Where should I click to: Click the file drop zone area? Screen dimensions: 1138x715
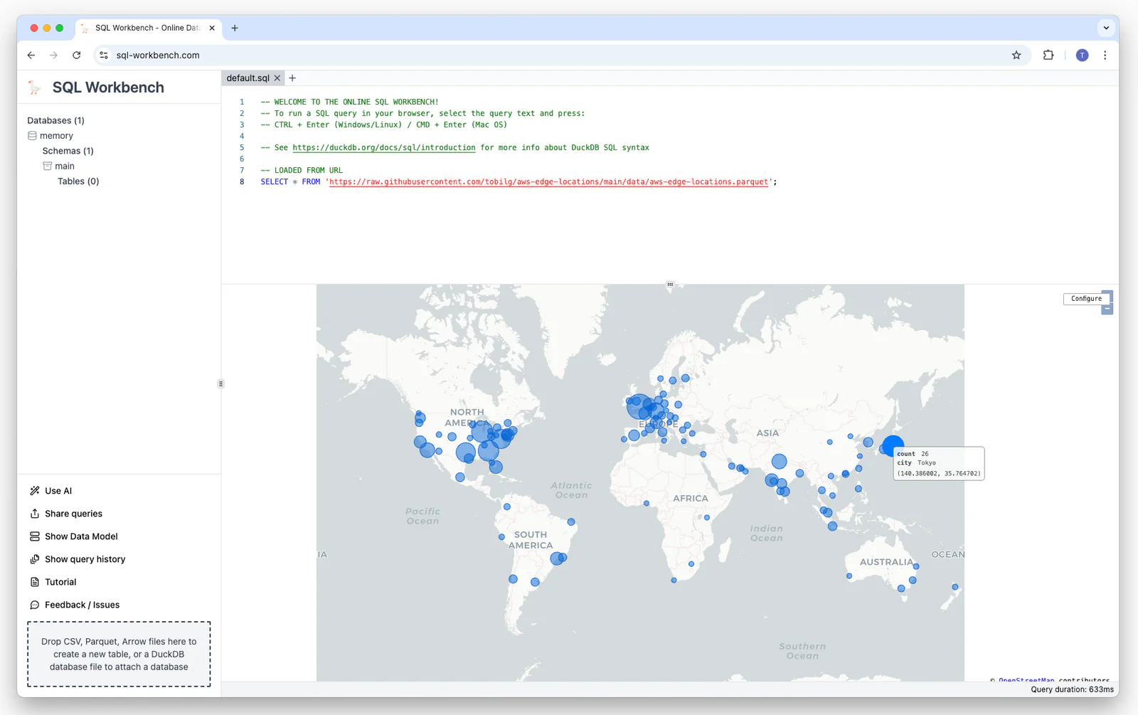coord(119,655)
